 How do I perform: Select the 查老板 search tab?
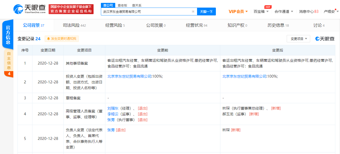coord(122,5)
